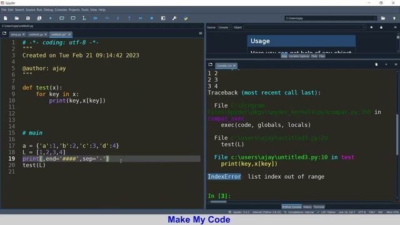
Task: Run selection or current line icon
Action: [x=84, y=18]
